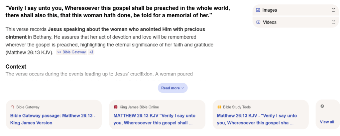Click the play icon beside Videos
Image resolution: width=340 pixels, height=136 pixels.
click(258, 22)
